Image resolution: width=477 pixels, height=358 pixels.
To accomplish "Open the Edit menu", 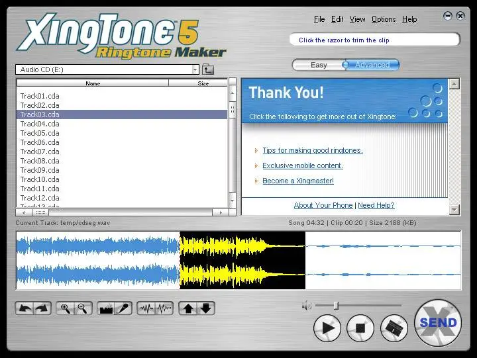I will [x=337, y=19].
